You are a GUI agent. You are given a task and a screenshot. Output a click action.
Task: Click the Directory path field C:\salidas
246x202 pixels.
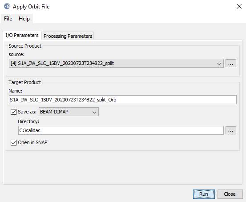(x=121, y=130)
